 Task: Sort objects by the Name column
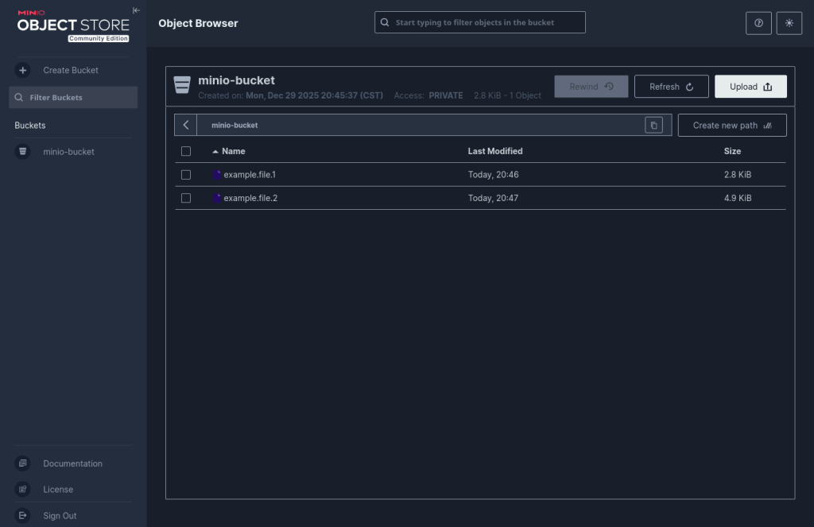233,151
